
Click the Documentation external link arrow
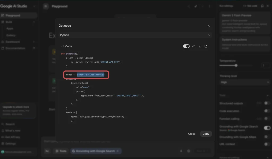tap(34, 48)
